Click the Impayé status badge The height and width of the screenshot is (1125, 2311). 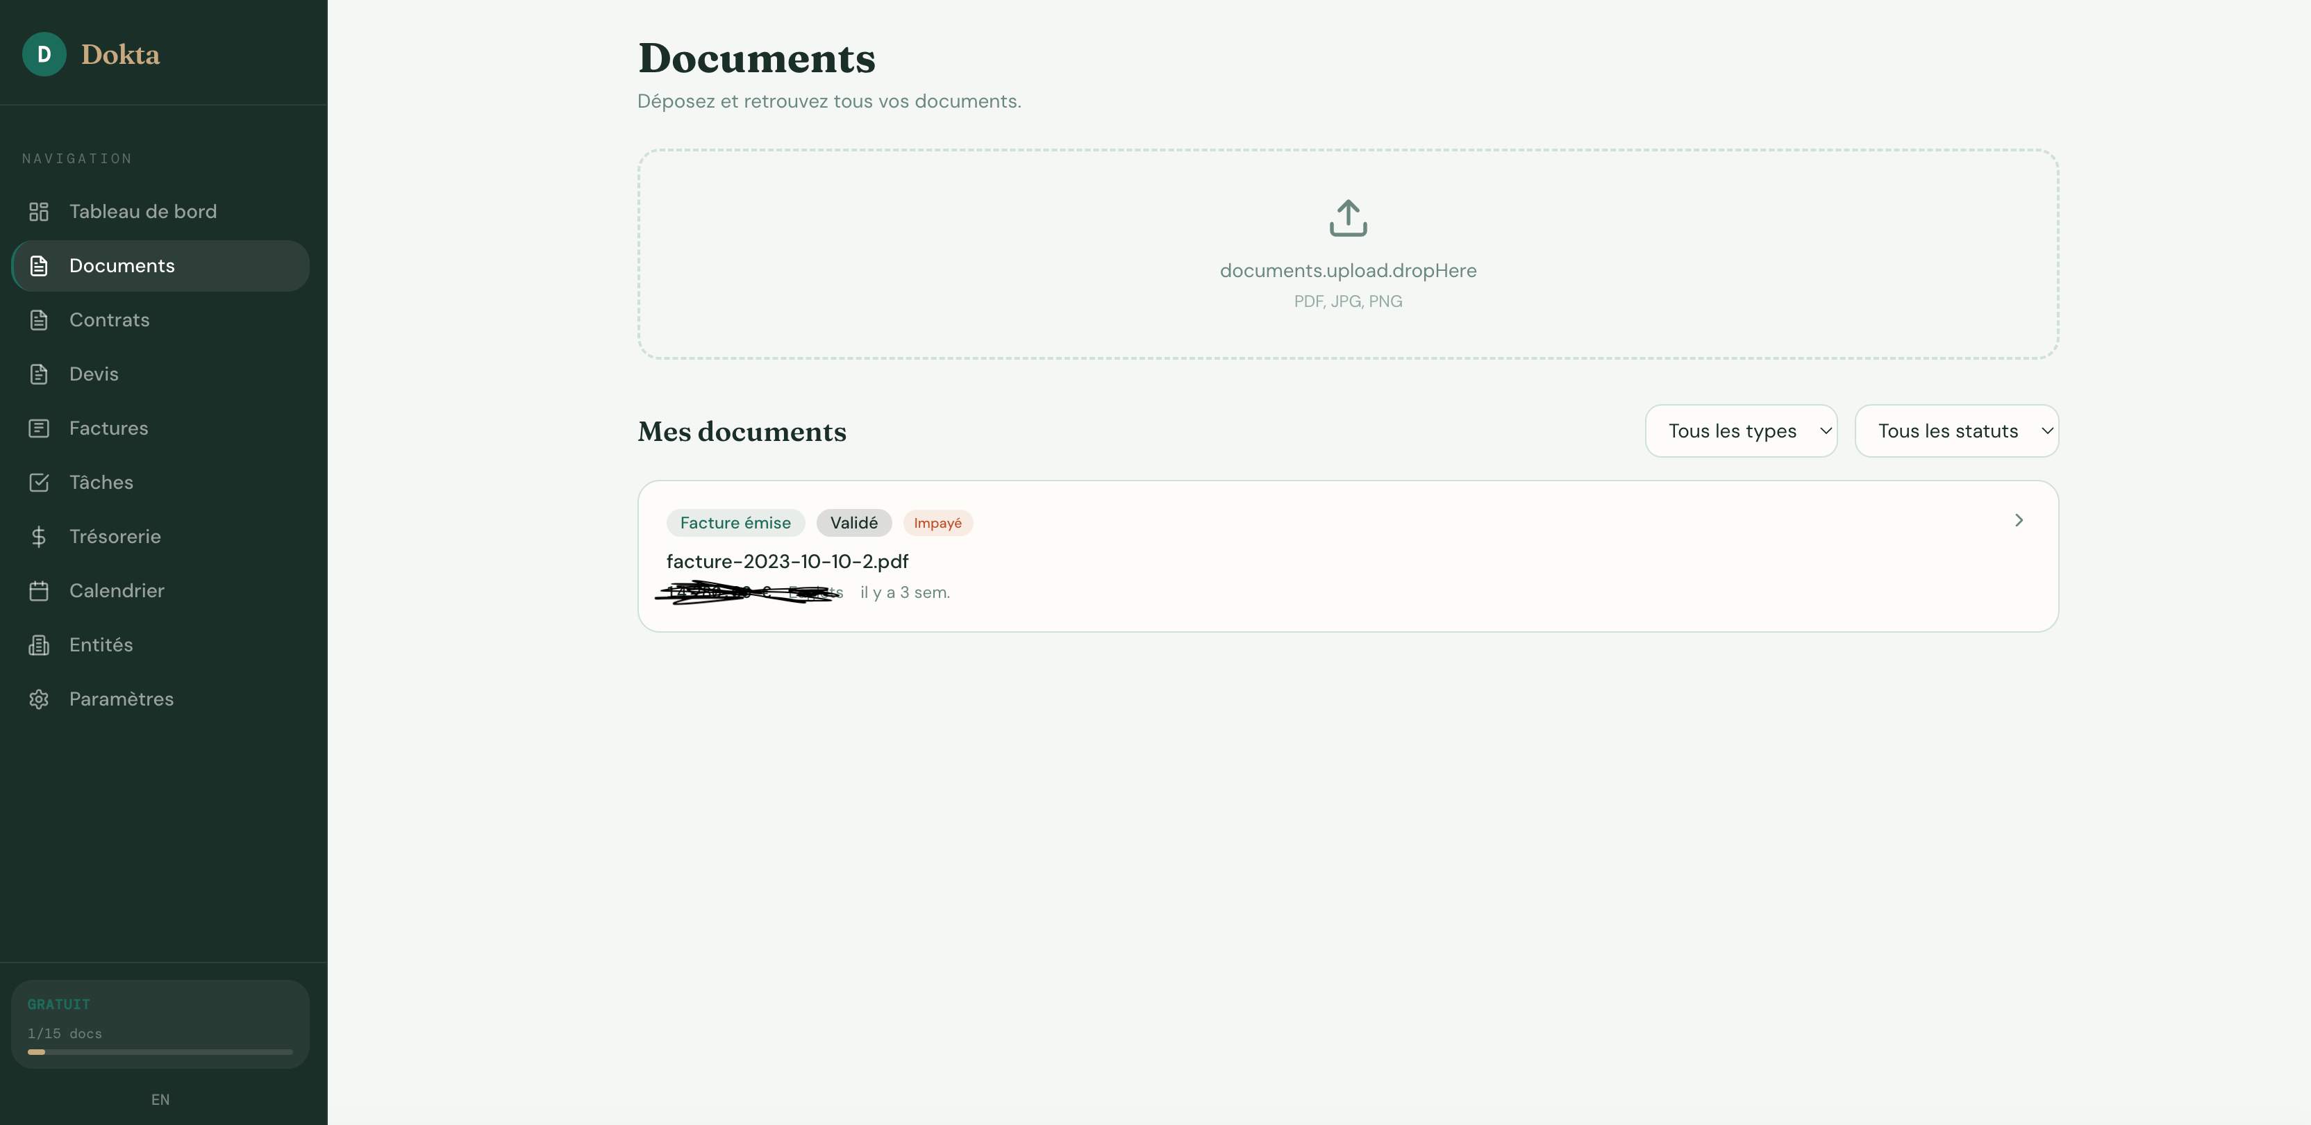point(937,522)
